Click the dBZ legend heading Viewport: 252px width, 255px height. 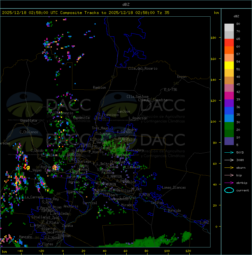(x=236, y=16)
